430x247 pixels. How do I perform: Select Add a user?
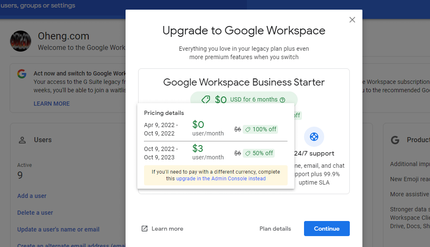pyautogui.click(x=32, y=196)
